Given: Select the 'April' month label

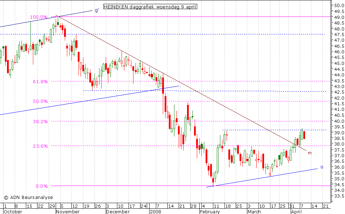Looking at the screenshot, I should pos(296,212).
